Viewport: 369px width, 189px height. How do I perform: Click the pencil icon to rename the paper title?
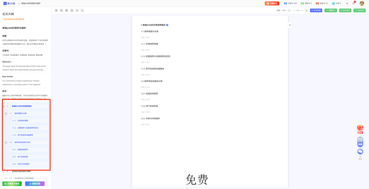[19, 4]
